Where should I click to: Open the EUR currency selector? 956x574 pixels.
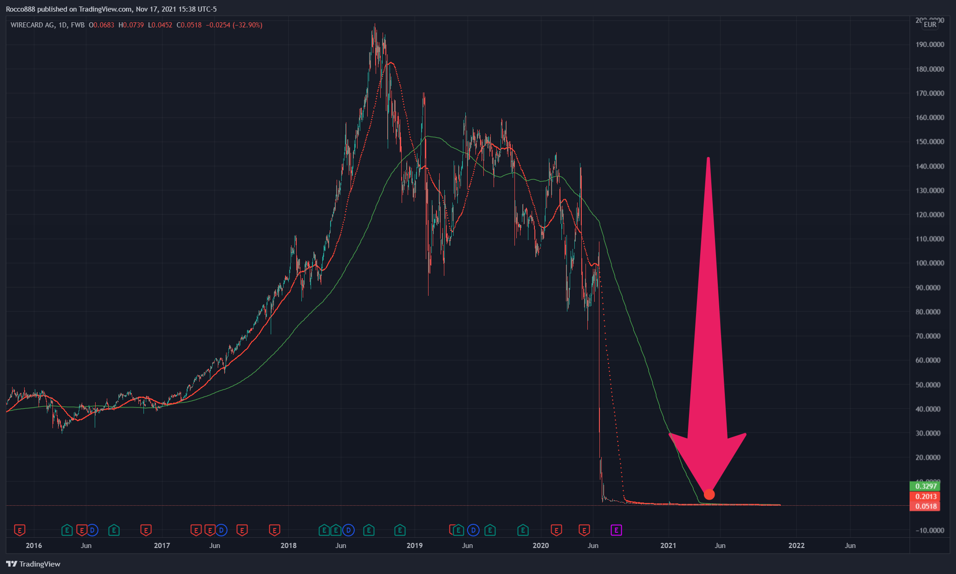[x=930, y=25]
